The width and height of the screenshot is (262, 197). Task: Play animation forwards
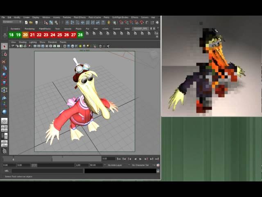[140, 159]
